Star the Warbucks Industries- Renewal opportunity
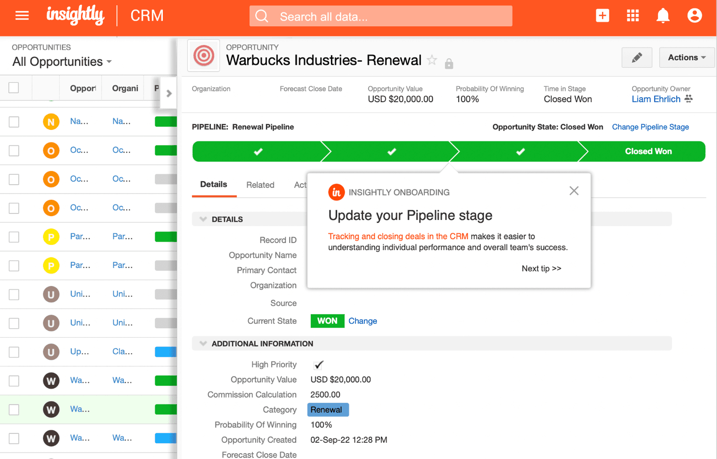 click(432, 60)
